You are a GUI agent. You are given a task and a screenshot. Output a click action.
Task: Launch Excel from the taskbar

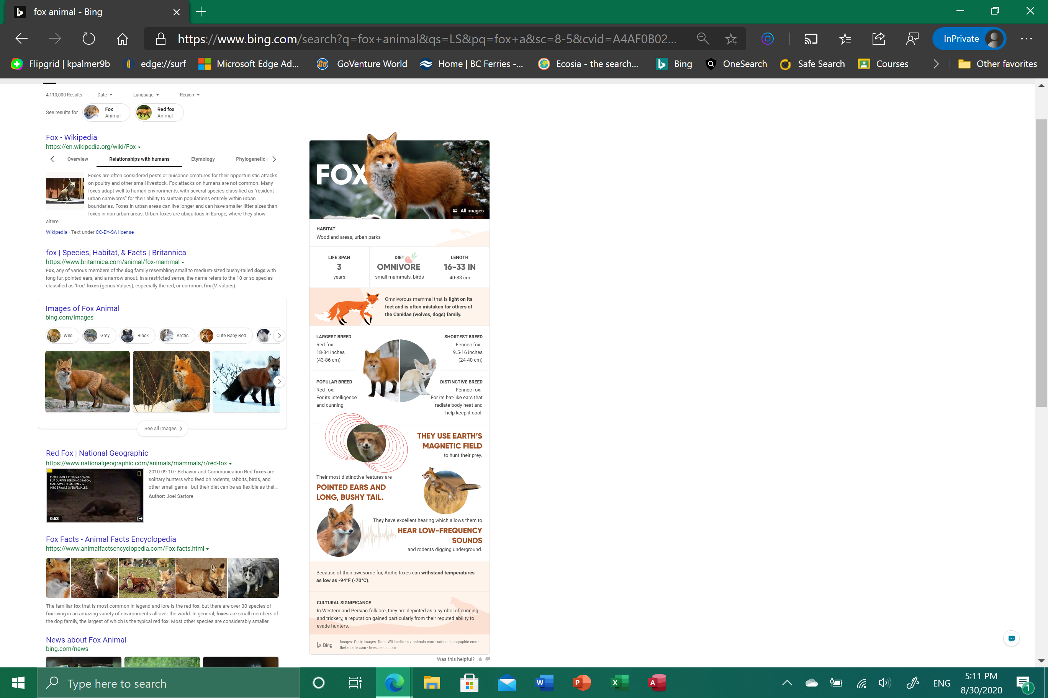tap(619, 682)
